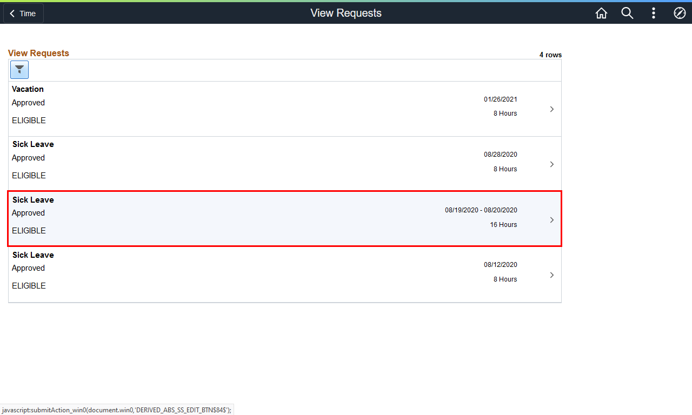
Task: Click the 08/12/2020 date
Action: pos(501,265)
